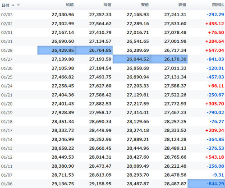The width and height of the screenshot is (225, 188).
Task: Select the date cell 01/13
Action: [7, 148]
